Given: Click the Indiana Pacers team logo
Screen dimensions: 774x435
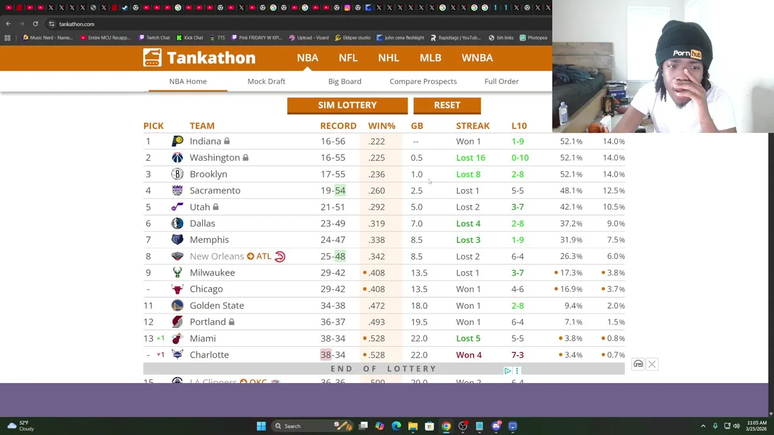Looking at the screenshot, I should 177,141.
